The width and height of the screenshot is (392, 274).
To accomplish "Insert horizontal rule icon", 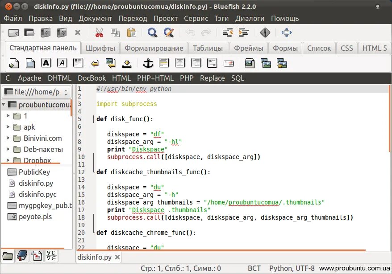I will pos(164,63).
